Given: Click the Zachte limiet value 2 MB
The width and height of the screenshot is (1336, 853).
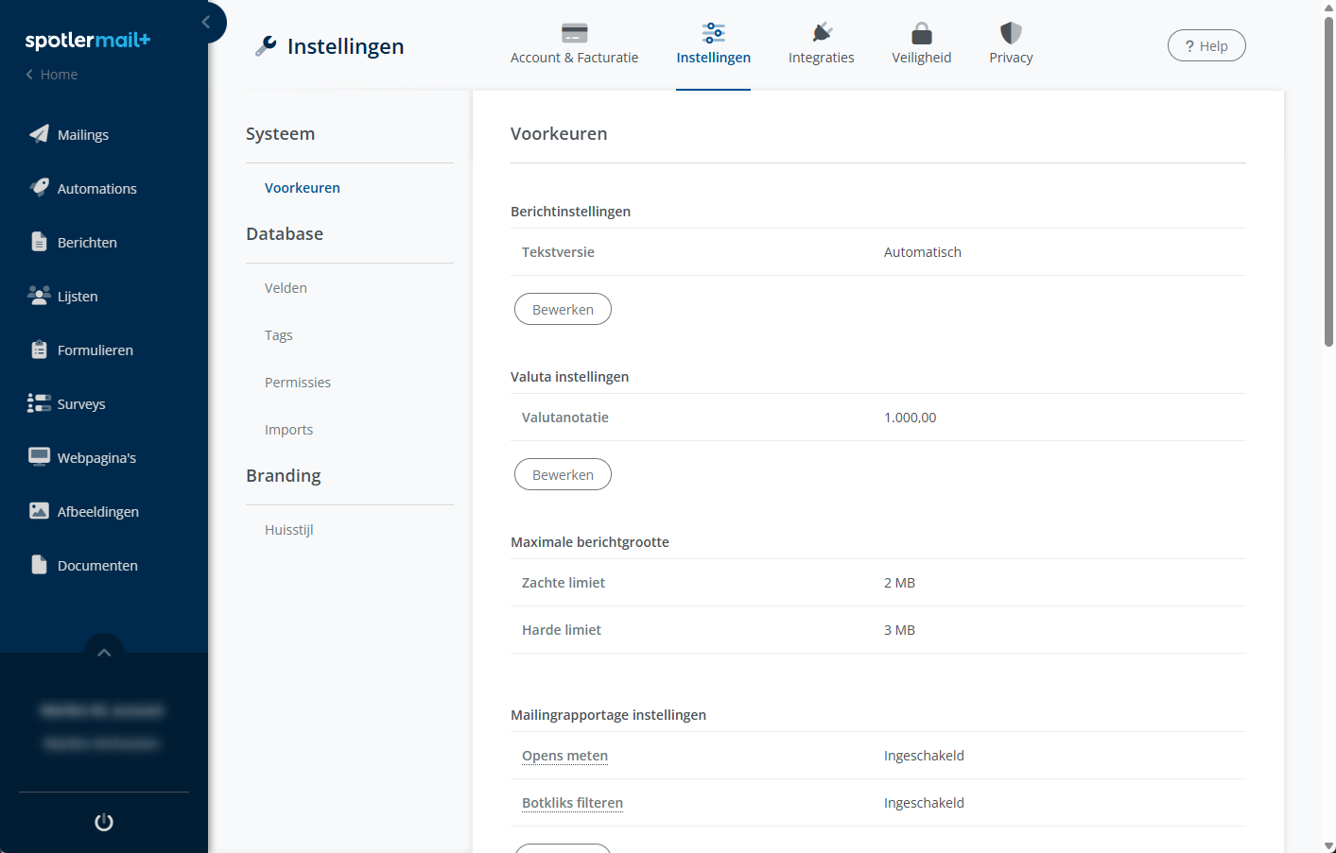Looking at the screenshot, I should (x=899, y=583).
